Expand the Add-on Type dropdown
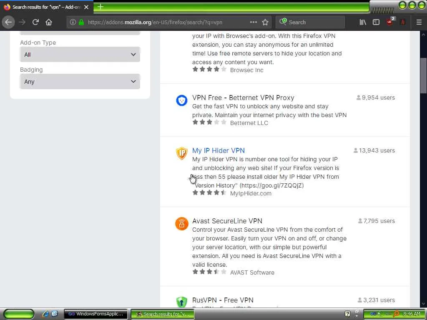427x320 pixels. coord(80,55)
